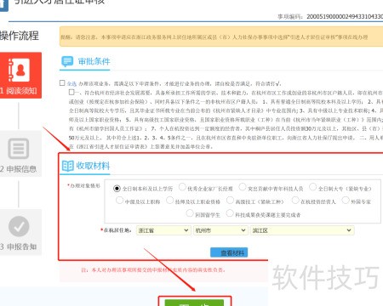Click the 办理对象情形 field label
Image resolution: width=383 pixels, height=306 pixels.
[x=85, y=186]
